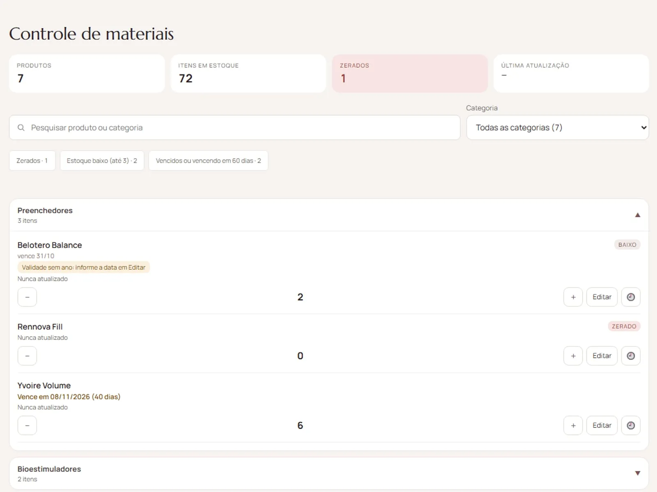Image resolution: width=657 pixels, height=492 pixels.
Task: Click Rennova Fill quantity value 0
Action: [x=300, y=356]
